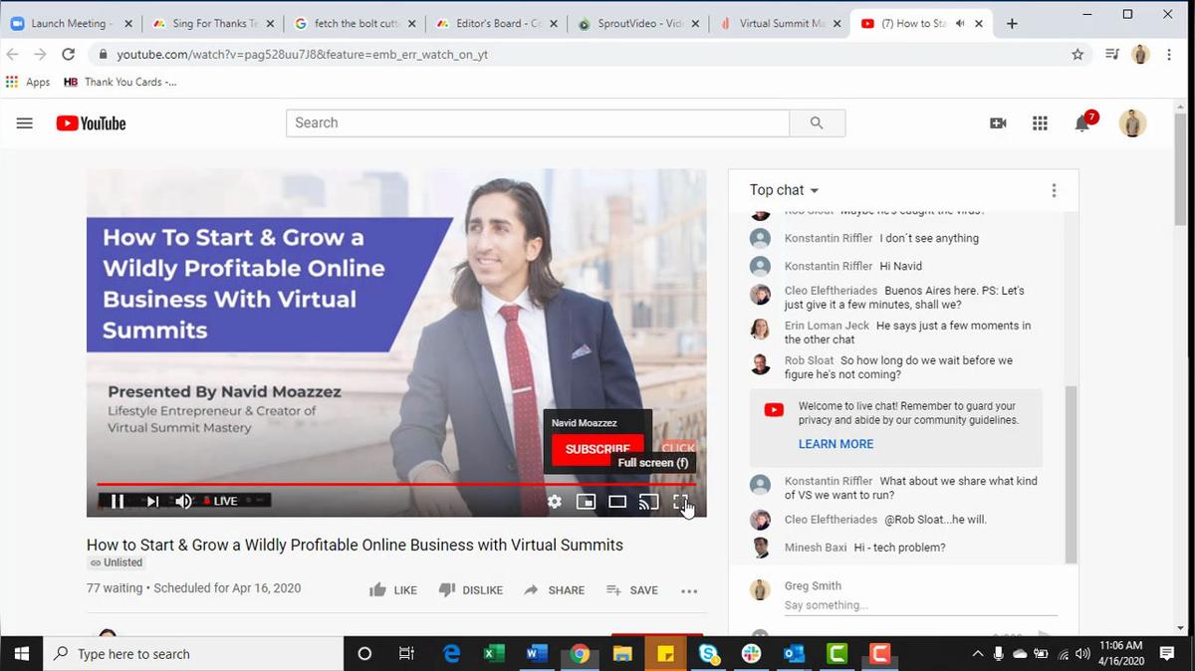Like the video
Viewport: 1195px width, 671px height.
(393, 590)
